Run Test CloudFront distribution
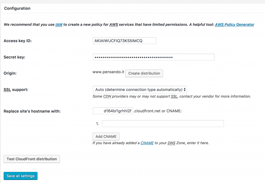 tap(32, 159)
